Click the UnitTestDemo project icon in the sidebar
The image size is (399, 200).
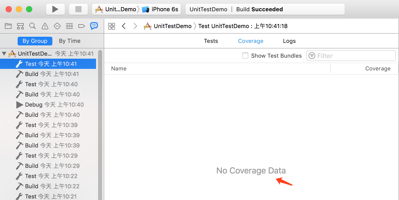click(12, 54)
